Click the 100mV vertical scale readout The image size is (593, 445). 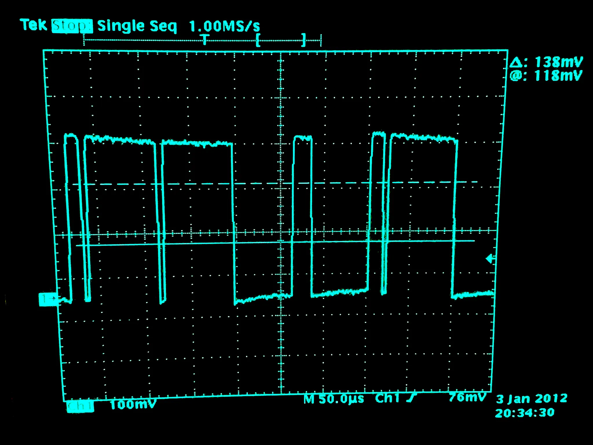click(133, 404)
